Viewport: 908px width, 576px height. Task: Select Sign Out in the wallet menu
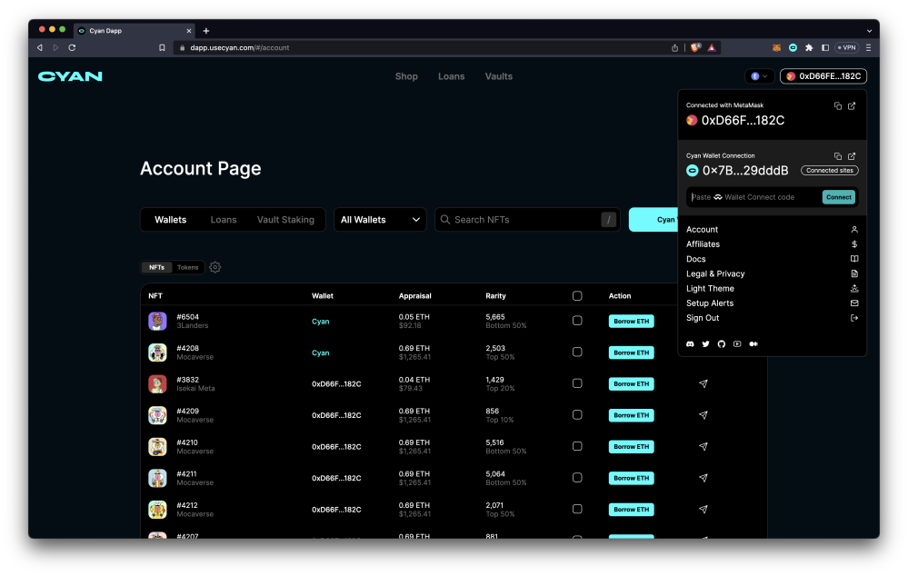702,317
